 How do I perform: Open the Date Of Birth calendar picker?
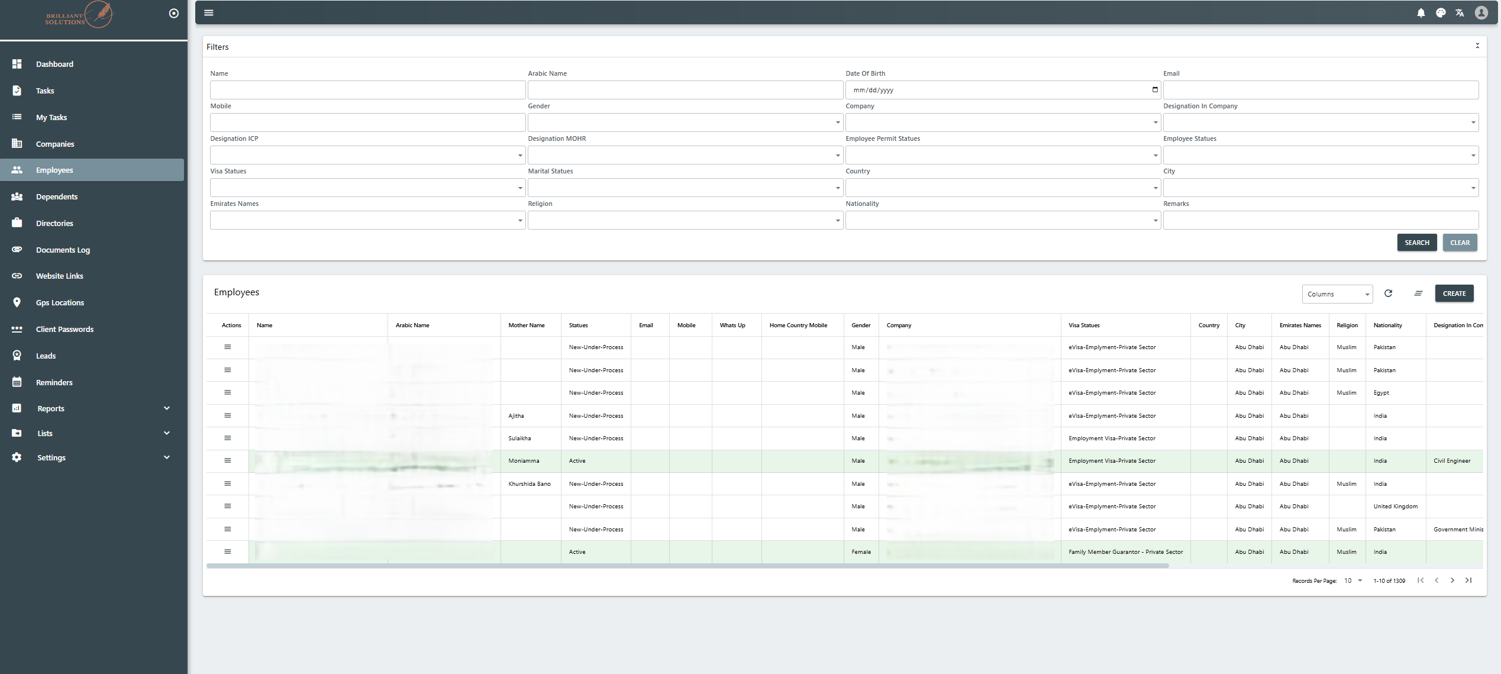tap(1154, 90)
